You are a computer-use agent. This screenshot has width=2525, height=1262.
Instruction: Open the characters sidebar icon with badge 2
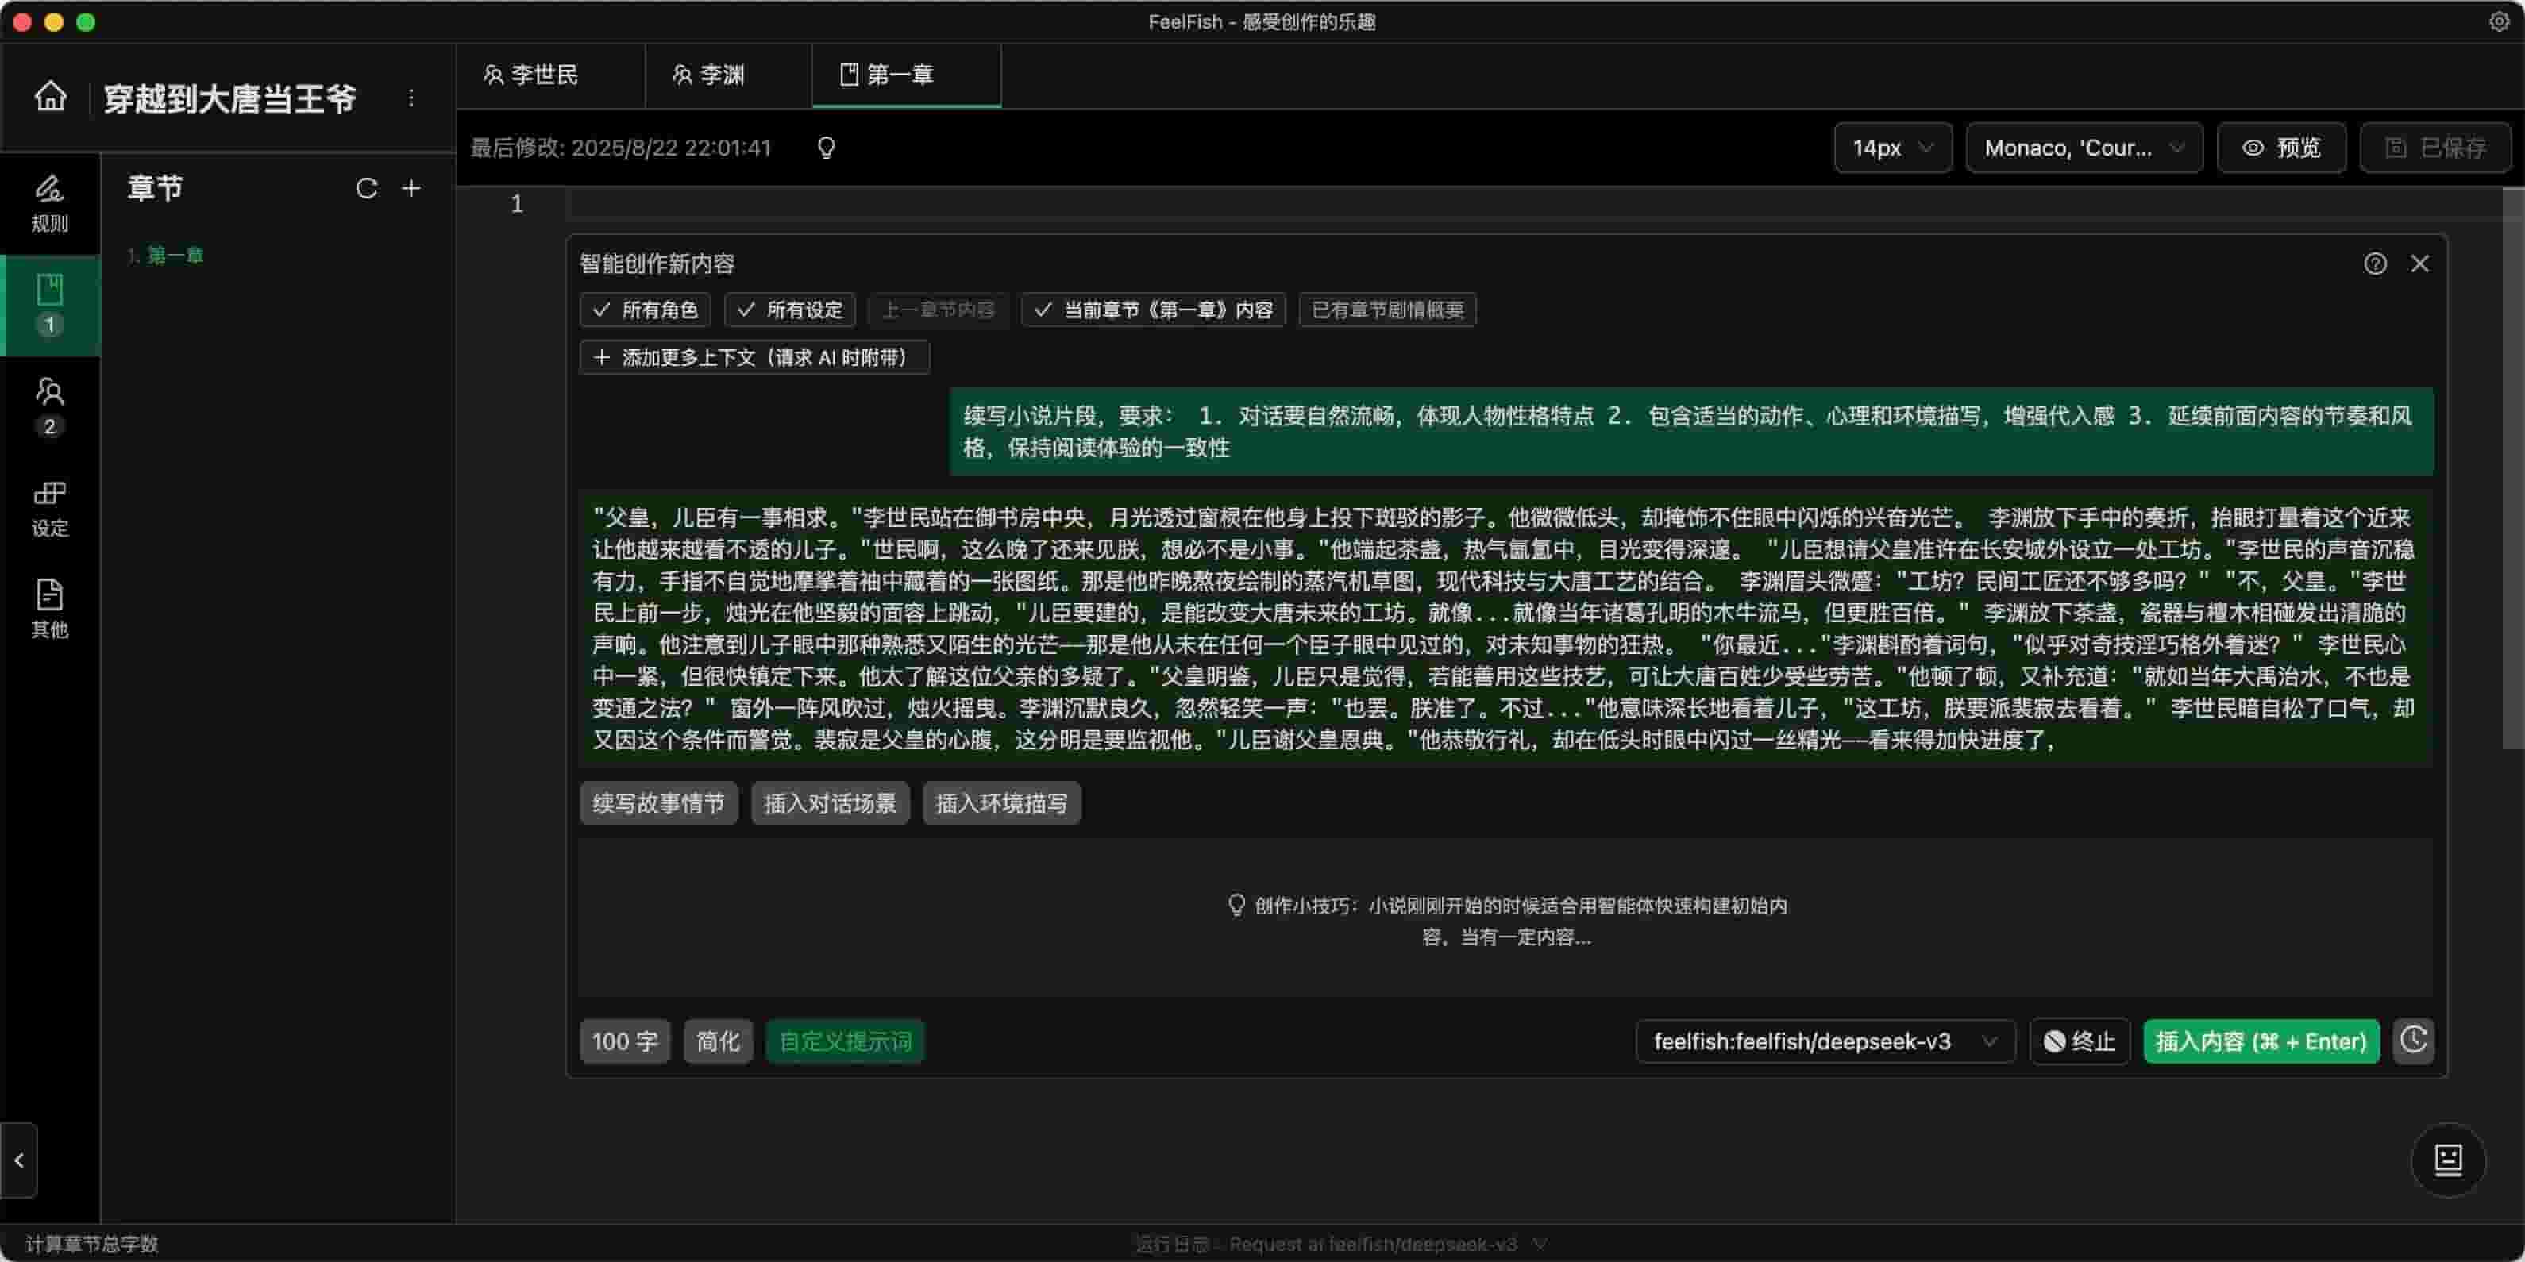click(49, 406)
